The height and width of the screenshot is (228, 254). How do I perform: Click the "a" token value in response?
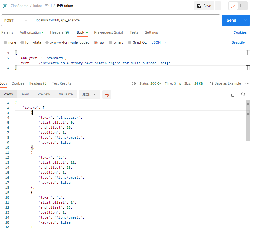[60, 197]
